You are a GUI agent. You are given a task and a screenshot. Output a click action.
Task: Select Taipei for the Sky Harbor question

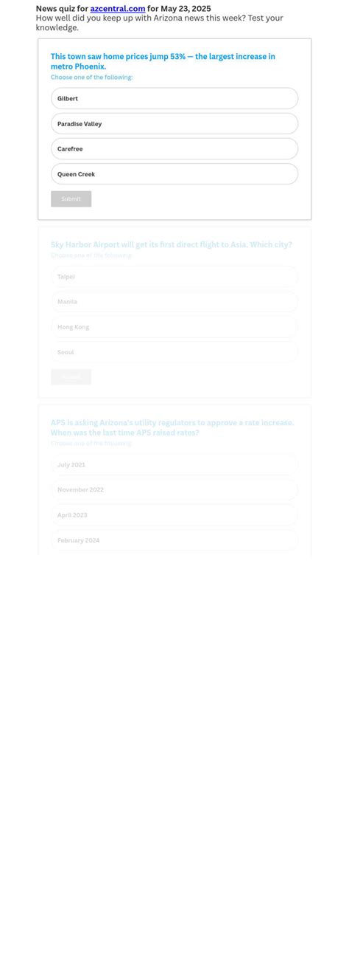[174, 277]
